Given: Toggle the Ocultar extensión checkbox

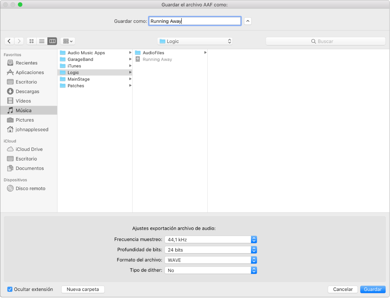Looking at the screenshot, I should [x=10, y=289].
